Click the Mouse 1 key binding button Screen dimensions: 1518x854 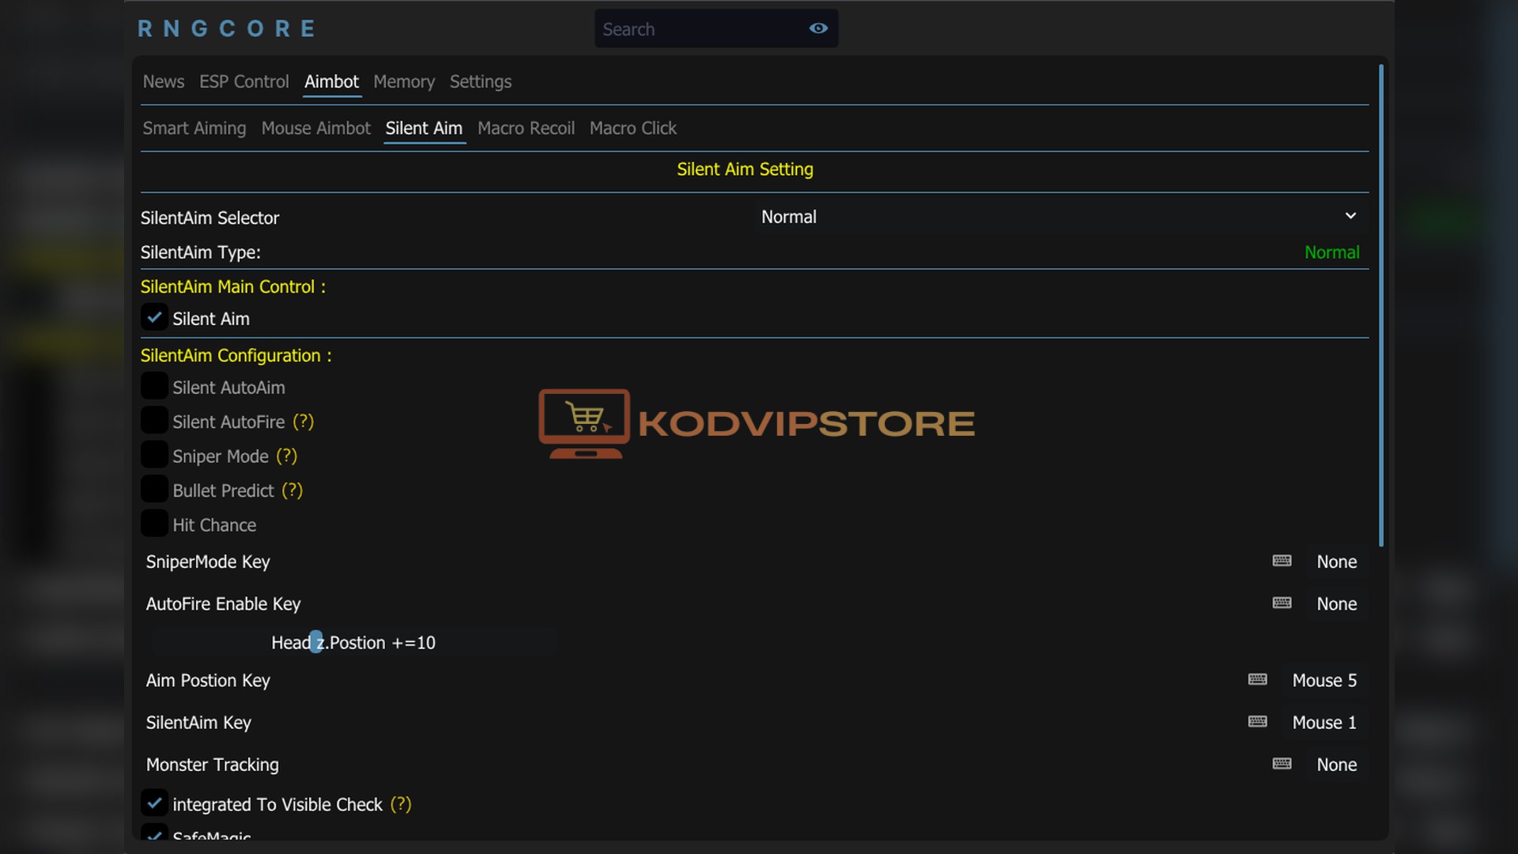pyautogui.click(x=1324, y=722)
